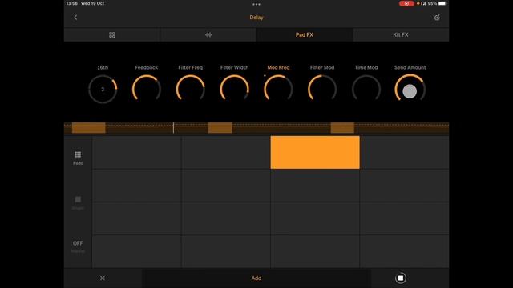Tap the first pad in the bottom row

[137, 251]
